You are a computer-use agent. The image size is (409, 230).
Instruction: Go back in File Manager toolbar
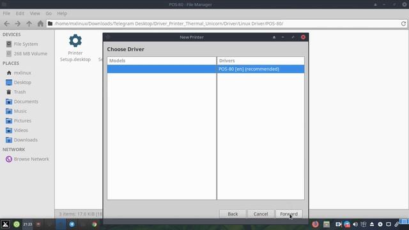[7, 24]
